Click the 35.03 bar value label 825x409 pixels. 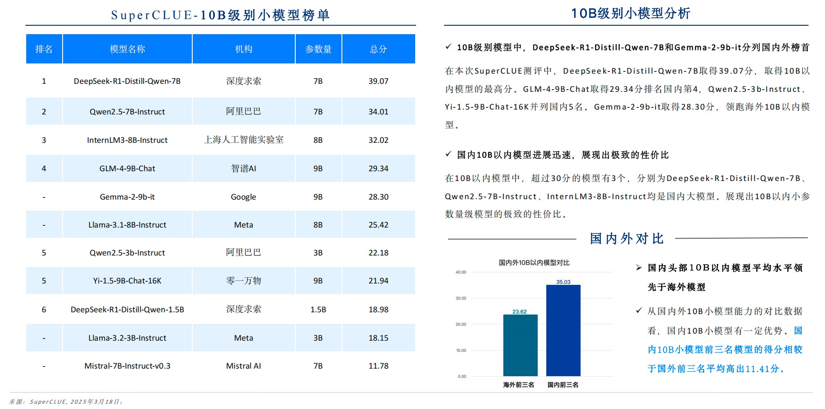coord(563,282)
